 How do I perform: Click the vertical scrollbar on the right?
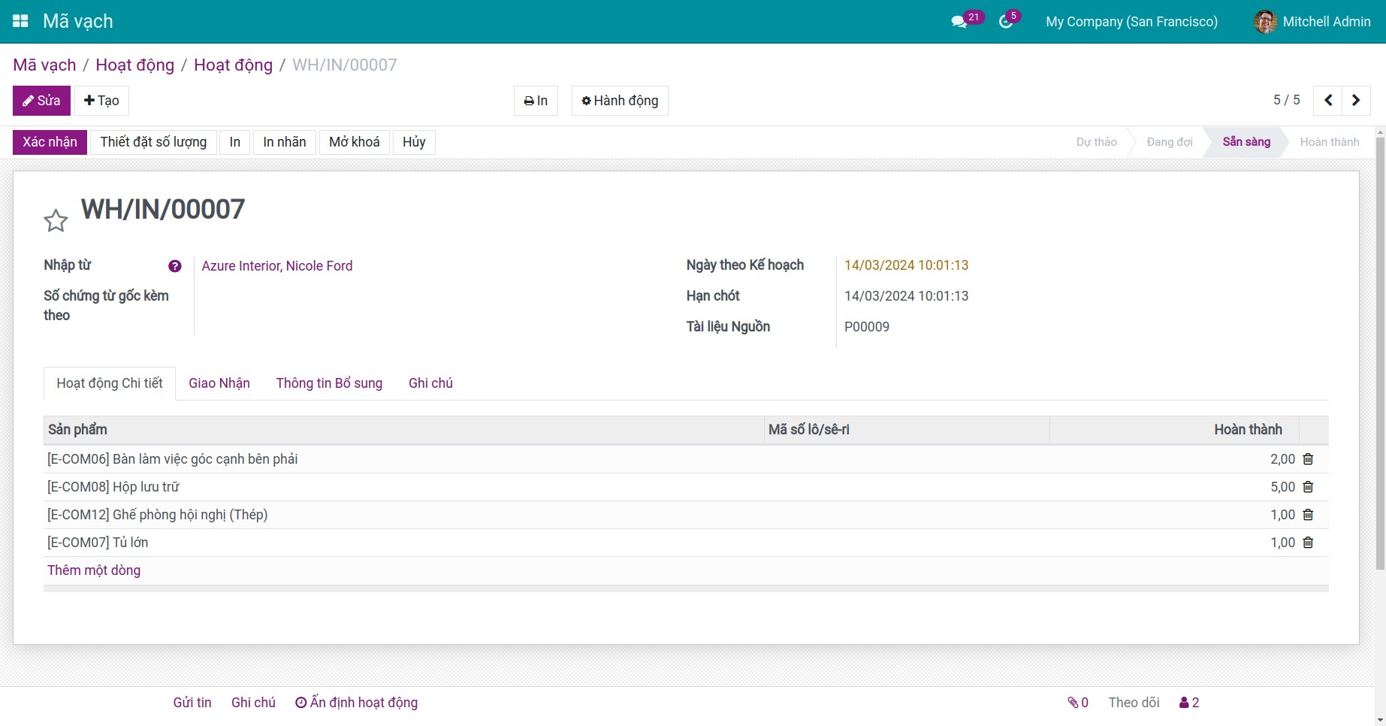coord(1380,353)
